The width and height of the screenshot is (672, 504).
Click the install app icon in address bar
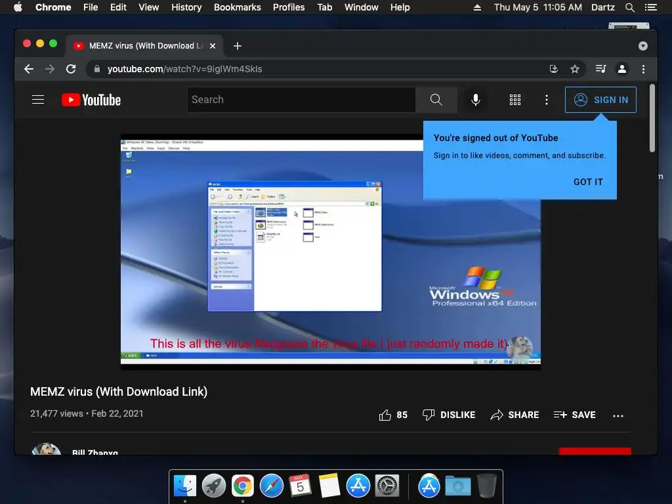[x=554, y=69]
